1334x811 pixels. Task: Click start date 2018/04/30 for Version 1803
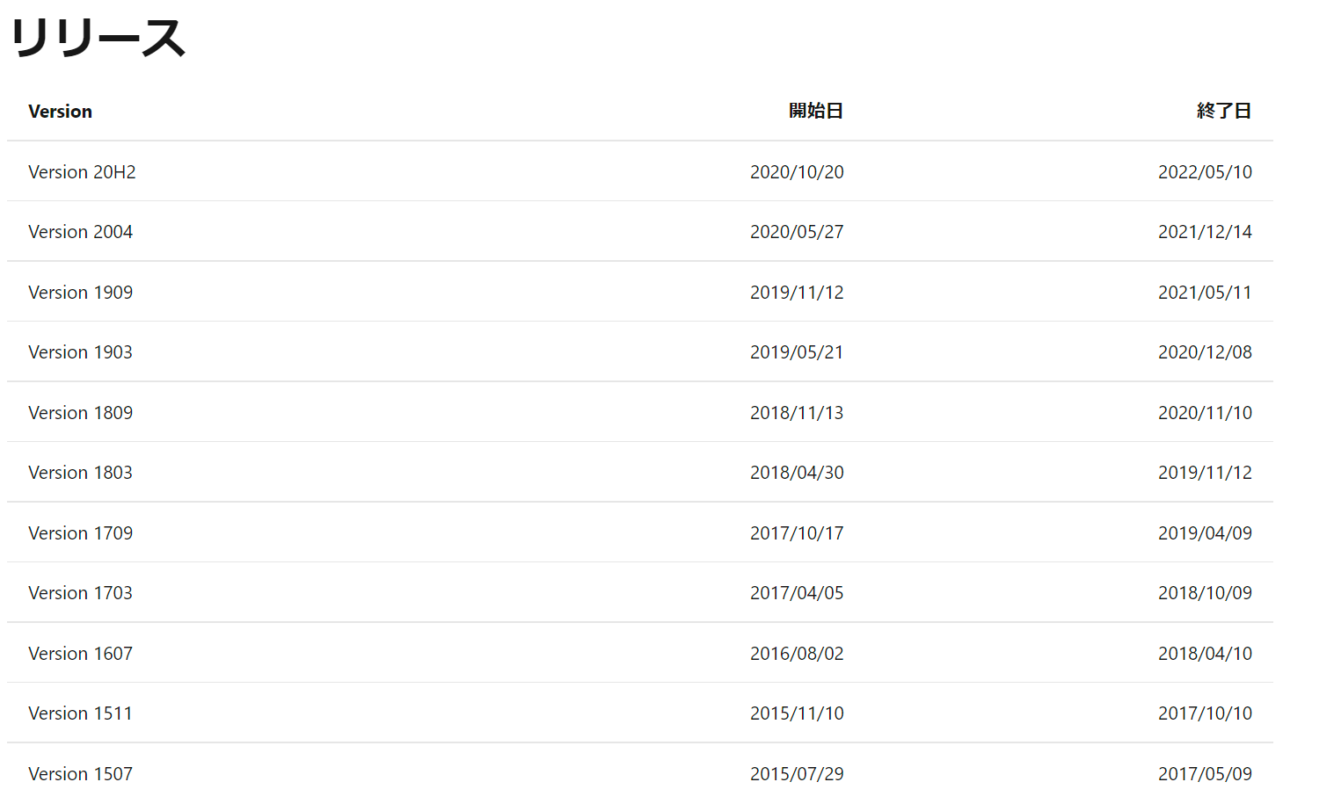tap(796, 473)
